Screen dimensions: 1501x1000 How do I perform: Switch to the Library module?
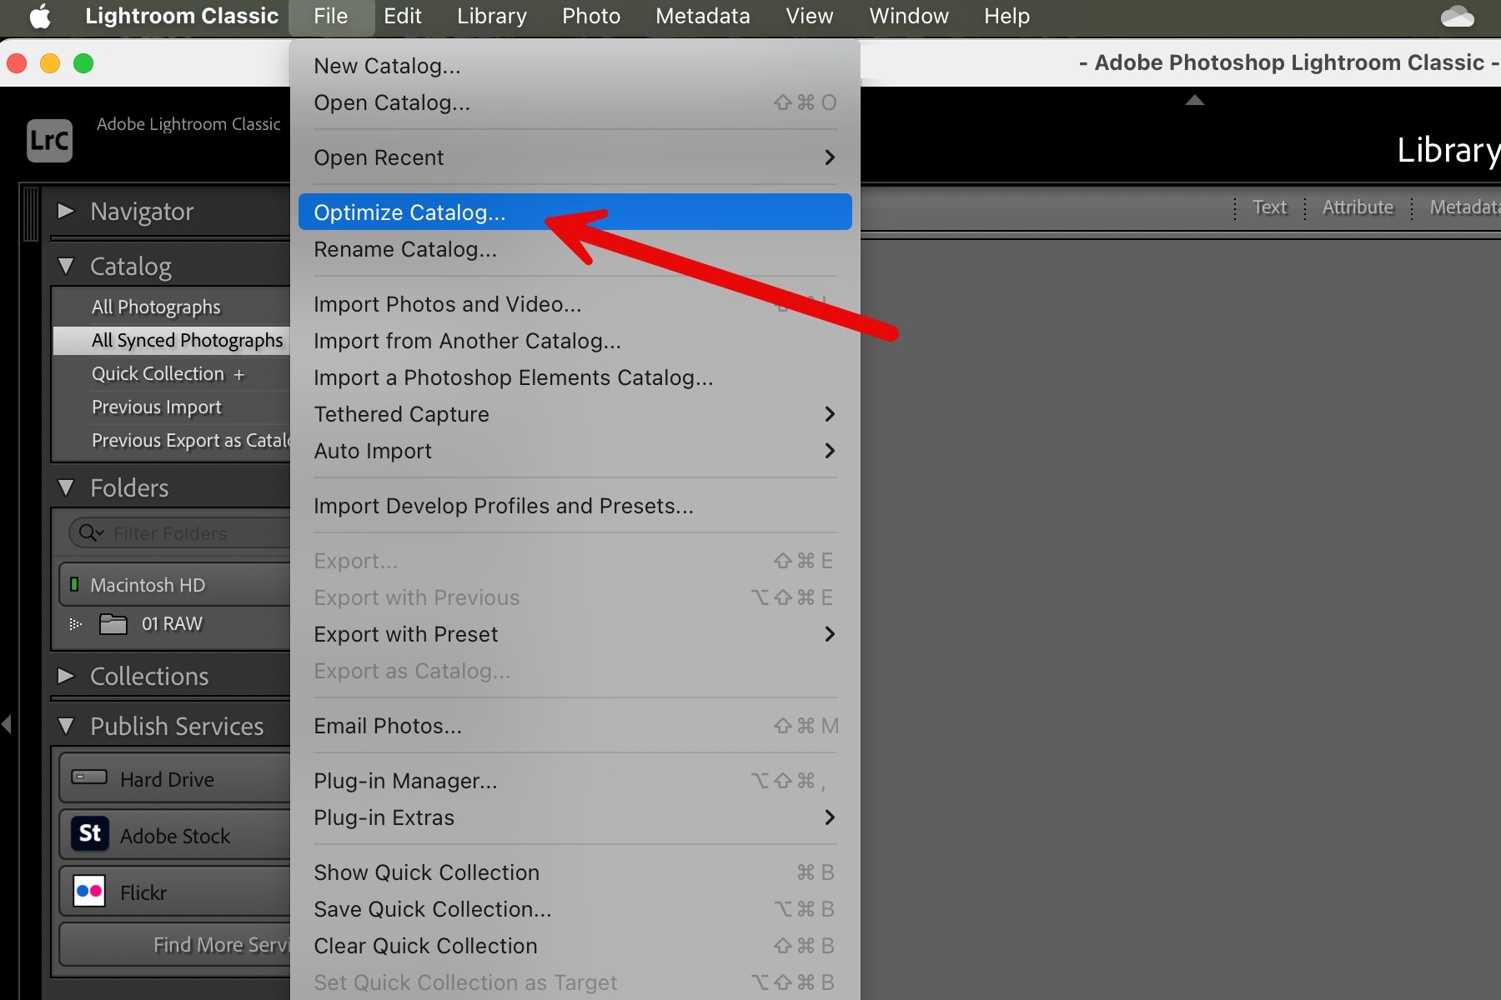click(1448, 150)
